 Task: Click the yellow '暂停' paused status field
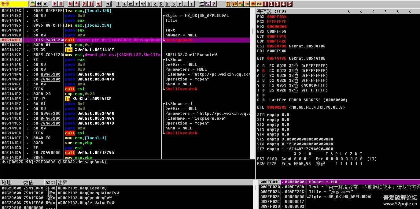click(x=14, y=4)
